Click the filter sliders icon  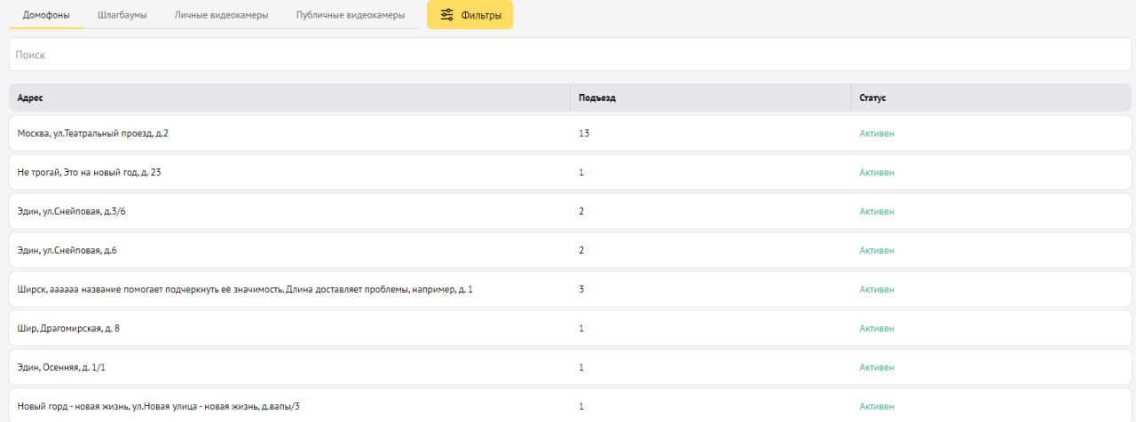click(446, 15)
